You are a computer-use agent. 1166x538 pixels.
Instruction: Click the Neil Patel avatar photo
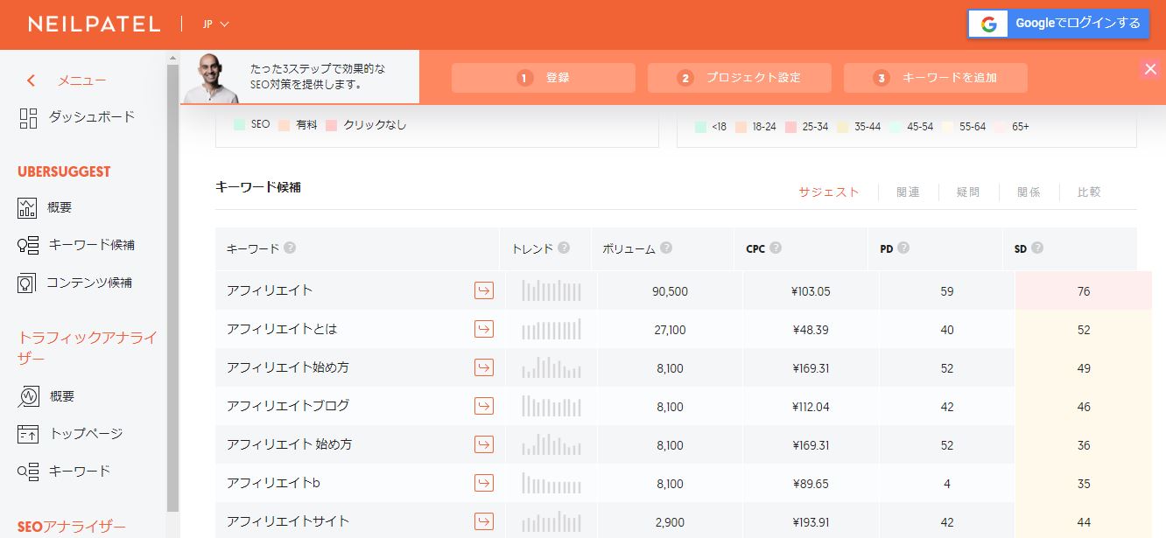tap(212, 78)
